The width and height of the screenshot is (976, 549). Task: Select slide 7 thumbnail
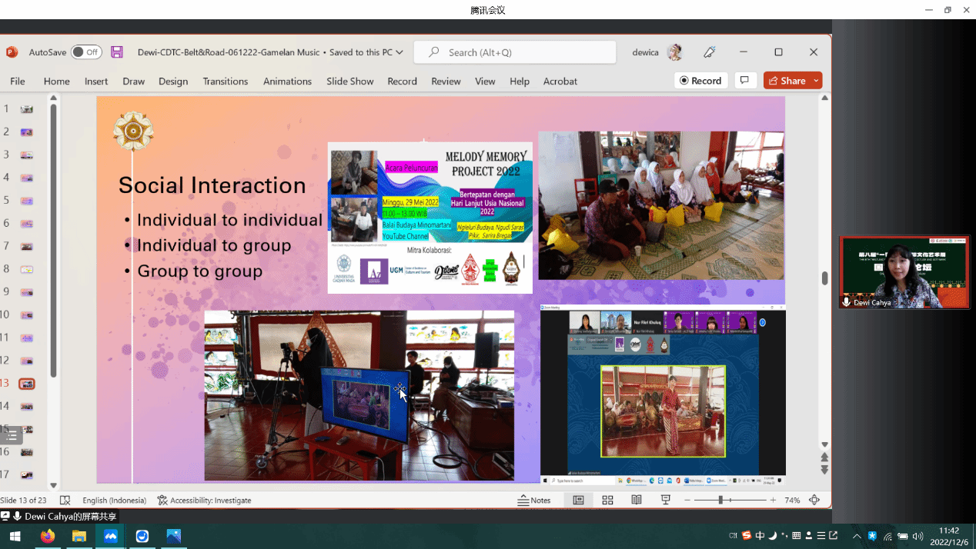pyautogui.click(x=27, y=247)
